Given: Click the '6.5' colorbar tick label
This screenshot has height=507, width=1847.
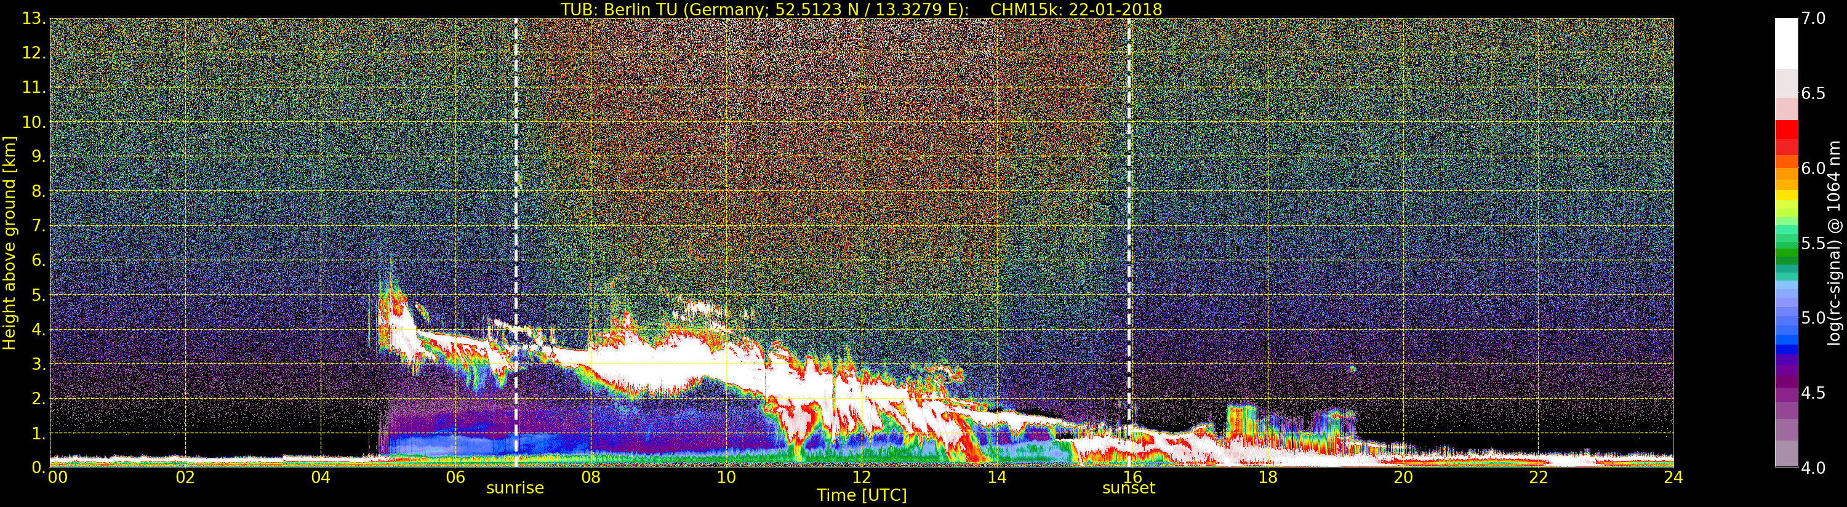Looking at the screenshot, I should (x=1813, y=94).
